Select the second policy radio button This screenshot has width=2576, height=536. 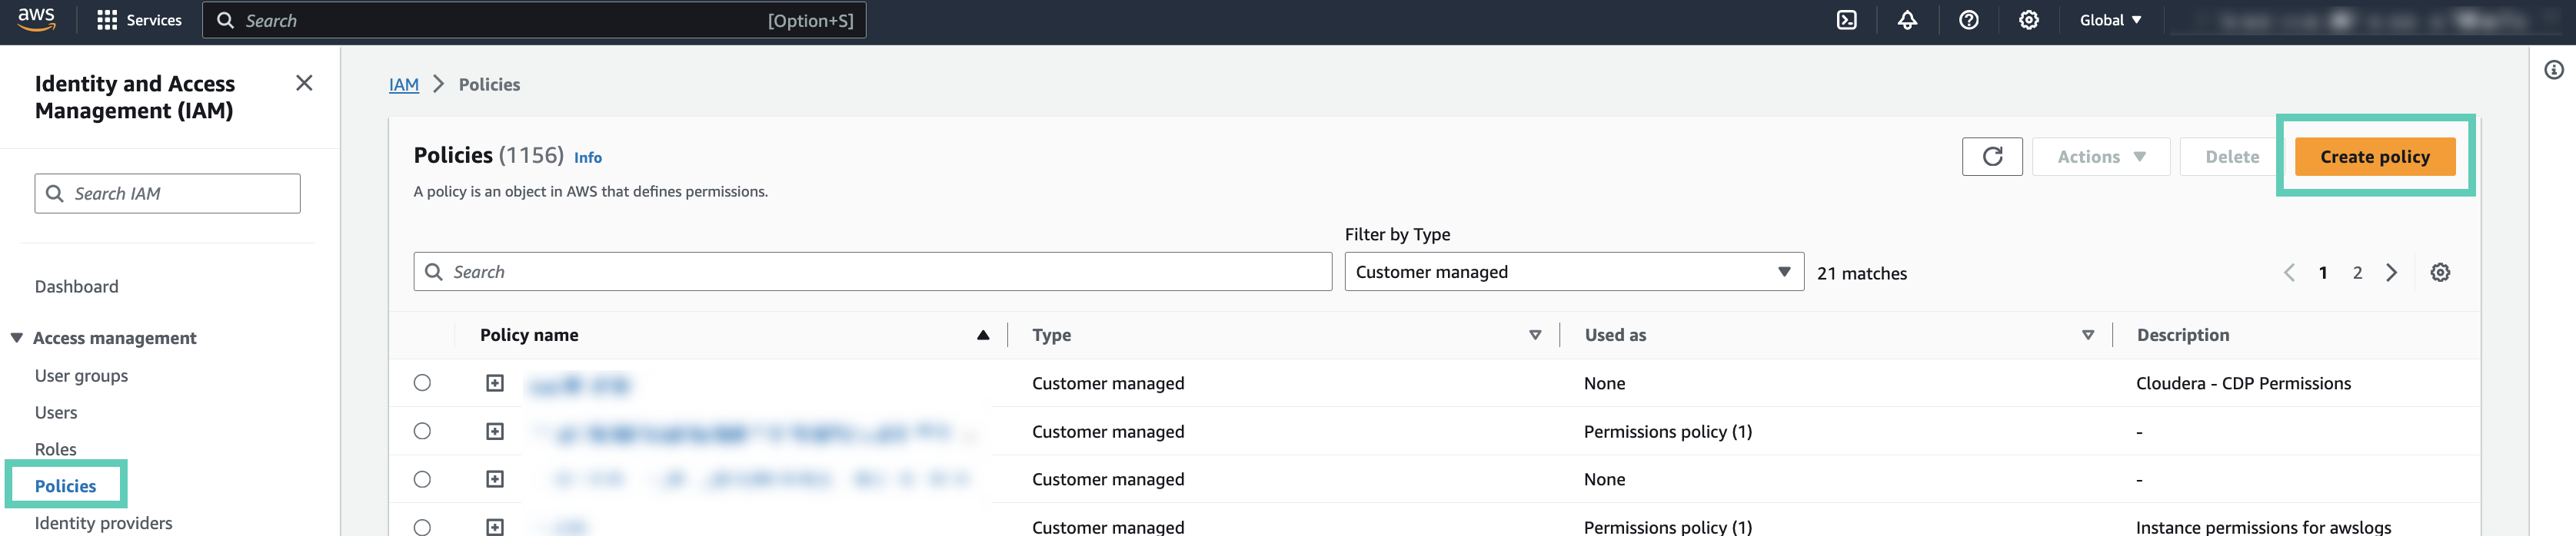422,432
